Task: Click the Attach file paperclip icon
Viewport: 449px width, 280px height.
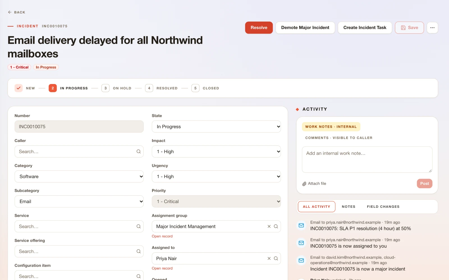Action: pyautogui.click(x=304, y=184)
